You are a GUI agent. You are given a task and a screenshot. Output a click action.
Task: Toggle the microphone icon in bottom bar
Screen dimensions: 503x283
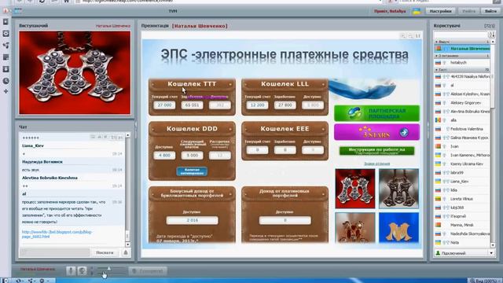click(72, 270)
